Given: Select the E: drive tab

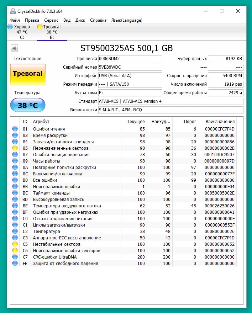Looking at the screenshot, I should 52,32.
